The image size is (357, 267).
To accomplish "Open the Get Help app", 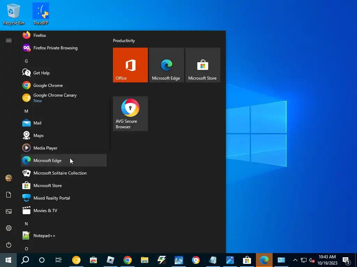I will pos(64,73).
